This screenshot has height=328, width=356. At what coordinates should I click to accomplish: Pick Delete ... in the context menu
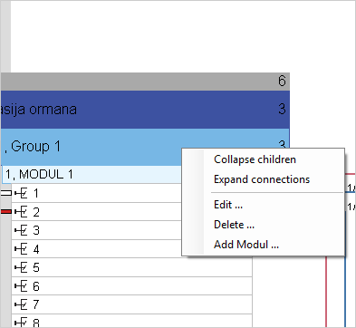pos(234,225)
